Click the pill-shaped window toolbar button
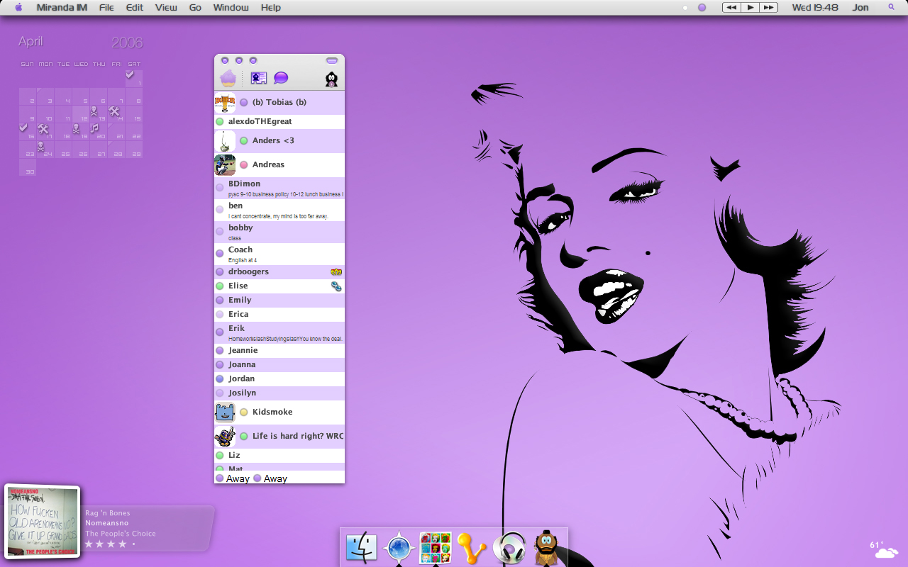This screenshot has height=567, width=908. coord(332,61)
